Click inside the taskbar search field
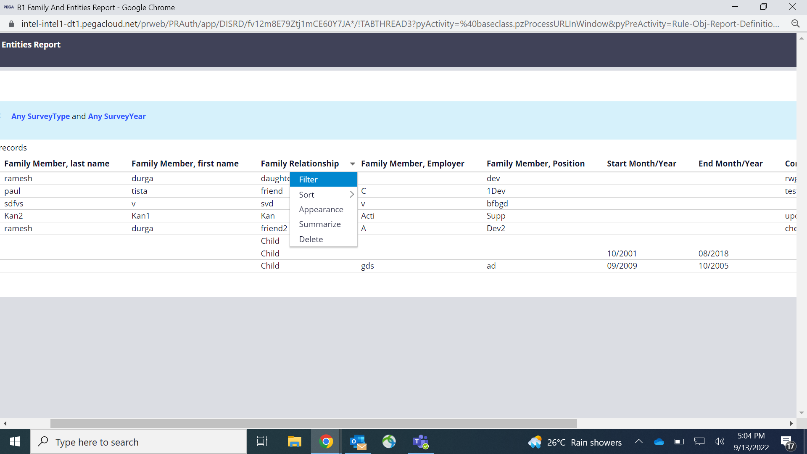The width and height of the screenshot is (807, 454). [x=139, y=442]
